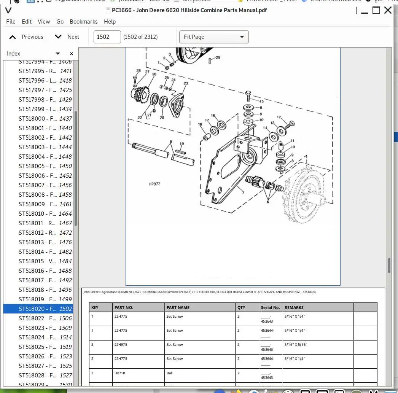Select index entry ST517997 page 1425
398x393 pixels.
click(38, 90)
